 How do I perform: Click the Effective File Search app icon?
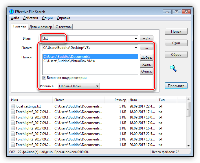pyautogui.click(x=12, y=12)
